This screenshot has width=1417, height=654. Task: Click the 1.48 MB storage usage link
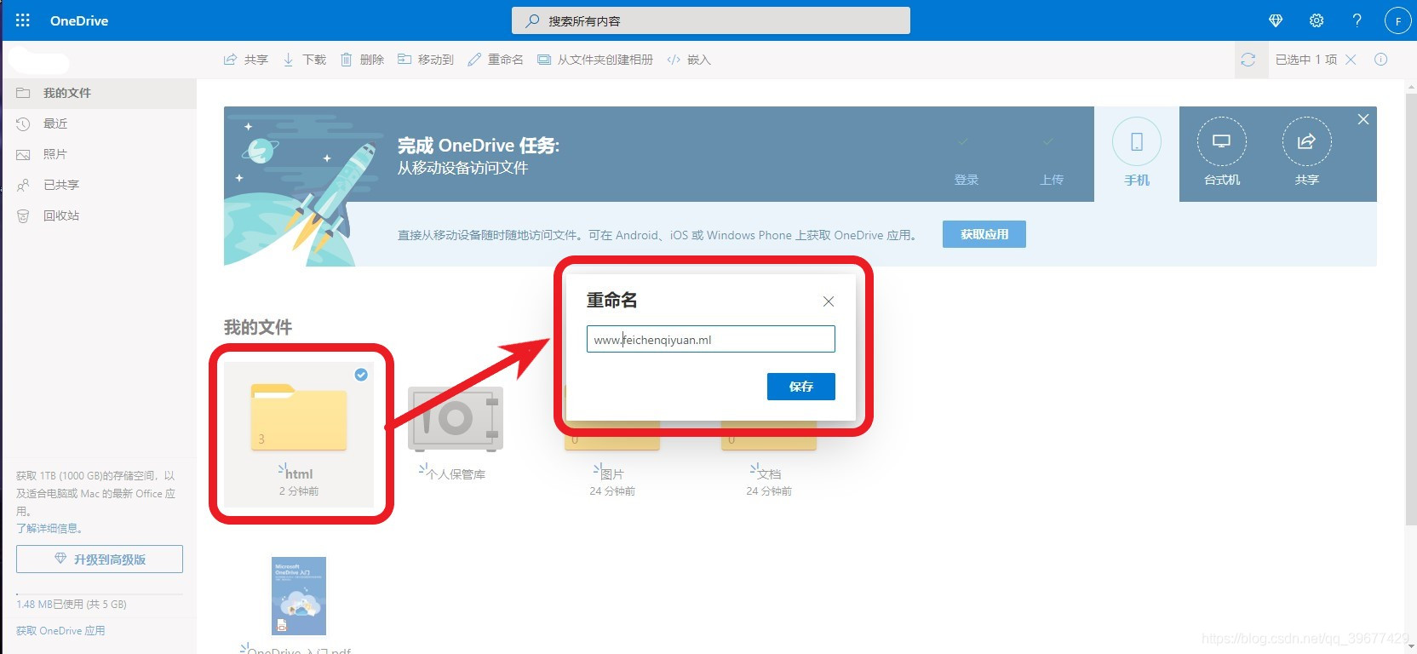coord(72,605)
